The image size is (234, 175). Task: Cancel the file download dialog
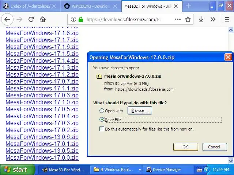tap(215, 147)
